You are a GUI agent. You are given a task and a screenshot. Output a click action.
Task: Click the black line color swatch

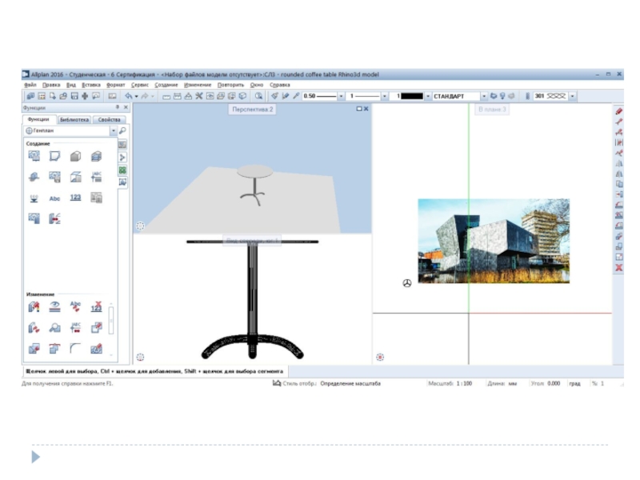click(x=411, y=96)
